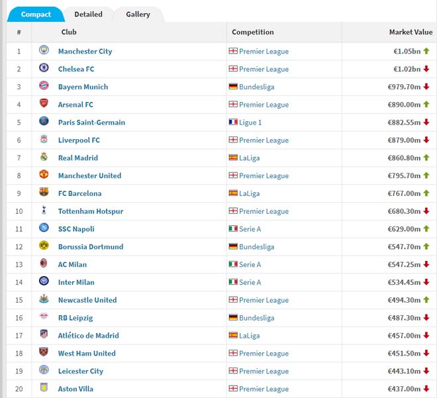Click the Chelsea FC crest icon
The width and height of the screenshot is (437, 398).
coord(44,69)
